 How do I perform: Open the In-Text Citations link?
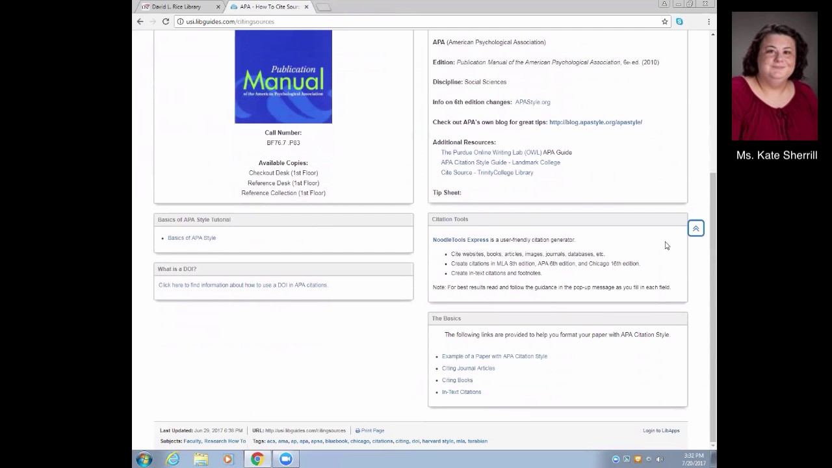pyautogui.click(x=461, y=392)
